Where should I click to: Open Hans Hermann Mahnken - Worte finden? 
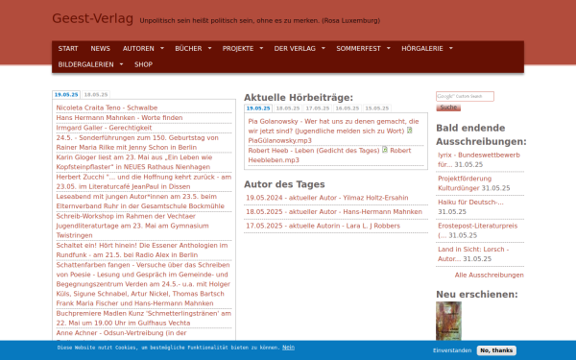pos(119,117)
